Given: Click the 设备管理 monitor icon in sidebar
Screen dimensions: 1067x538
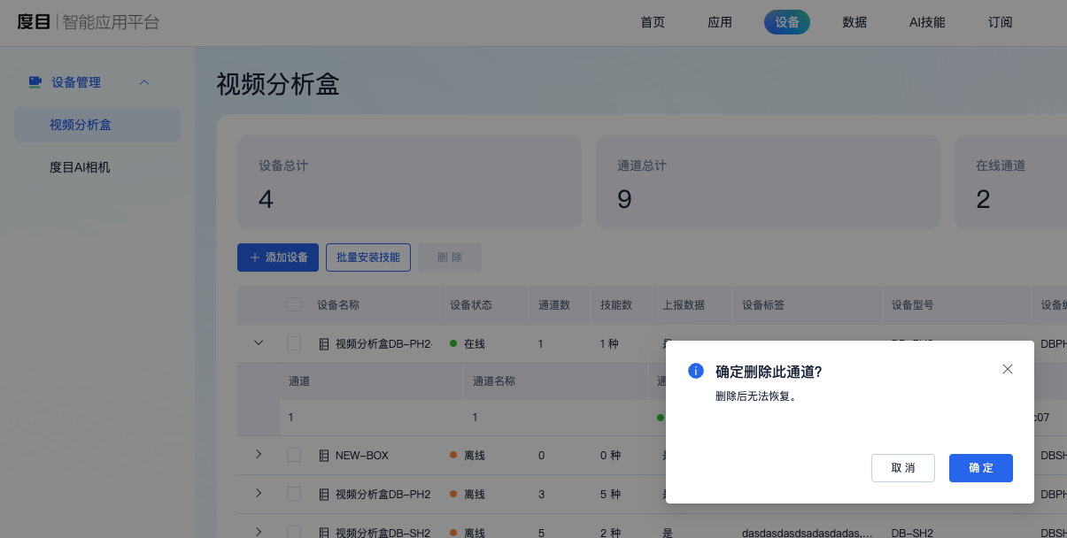Looking at the screenshot, I should 35,81.
